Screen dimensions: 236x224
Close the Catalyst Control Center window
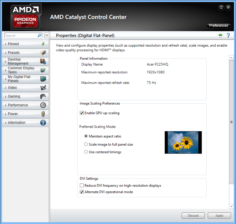coord(228,8)
